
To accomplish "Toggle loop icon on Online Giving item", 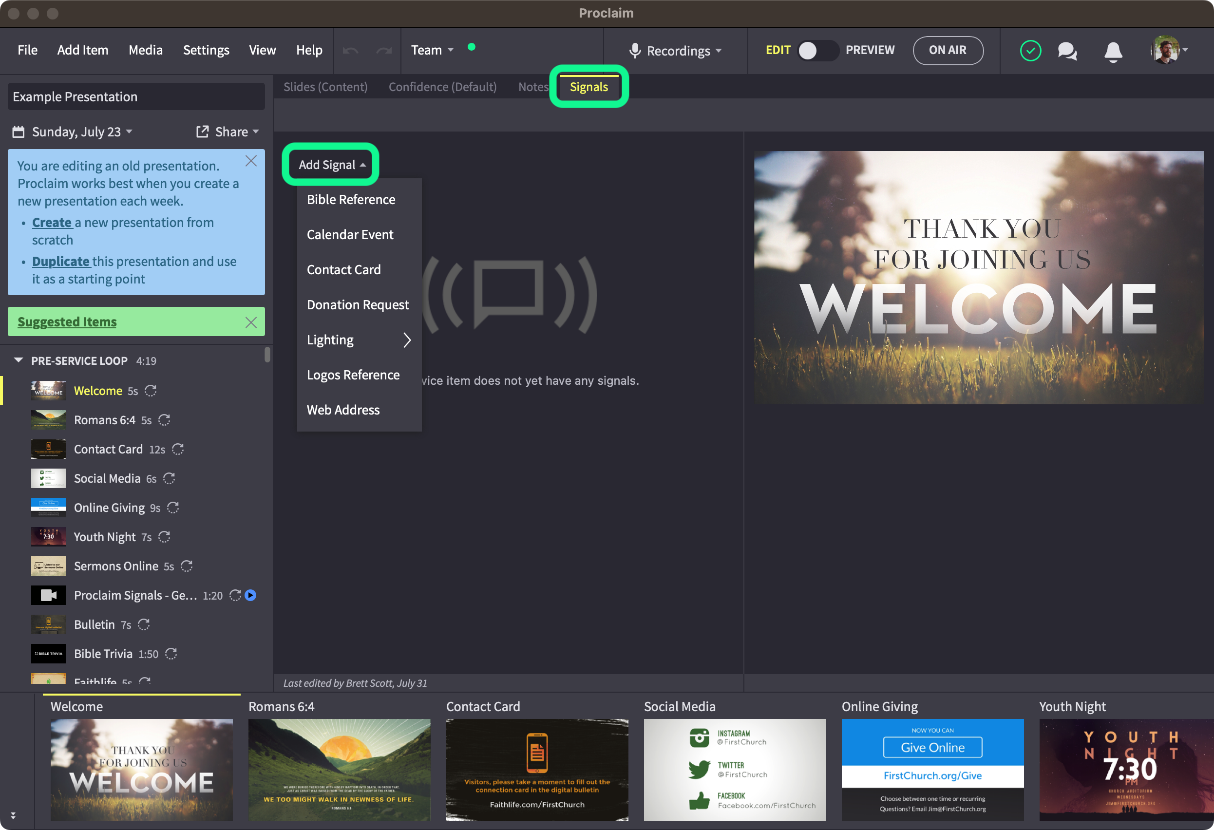I will [173, 508].
